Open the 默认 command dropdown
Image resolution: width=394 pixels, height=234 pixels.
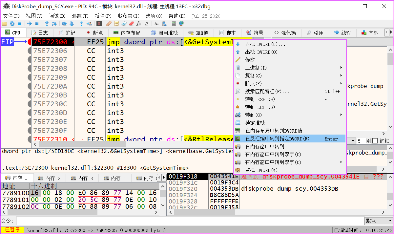[379, 221]
